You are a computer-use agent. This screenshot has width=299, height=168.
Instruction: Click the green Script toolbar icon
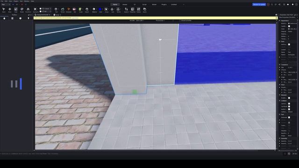pos(81,10)
